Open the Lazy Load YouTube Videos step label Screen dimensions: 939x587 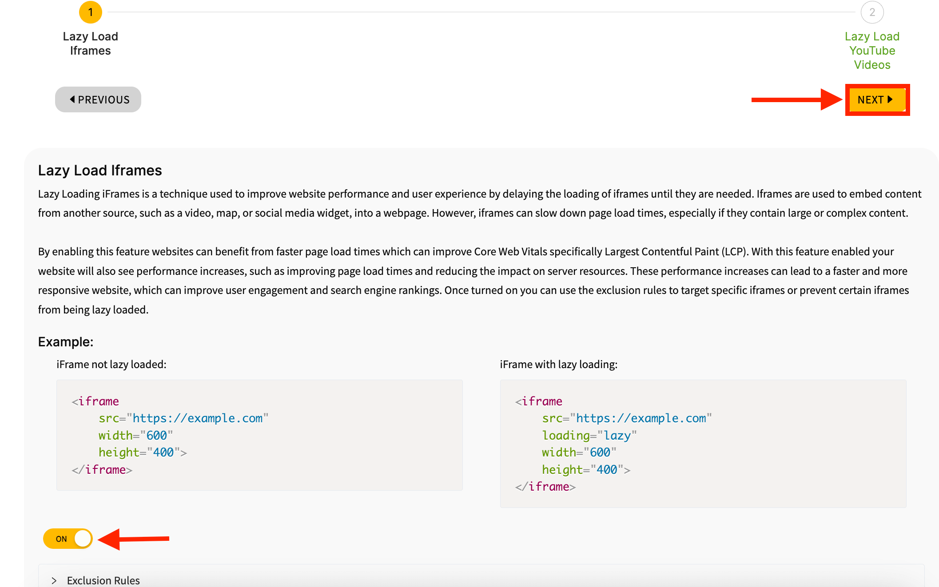tap(872, 51)
